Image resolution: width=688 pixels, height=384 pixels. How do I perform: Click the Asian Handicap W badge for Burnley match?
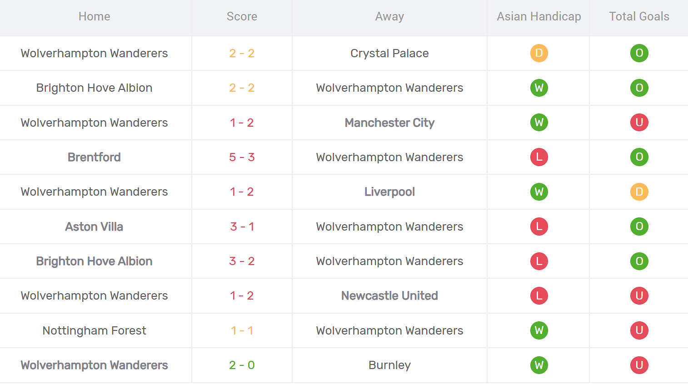(539, 365)
